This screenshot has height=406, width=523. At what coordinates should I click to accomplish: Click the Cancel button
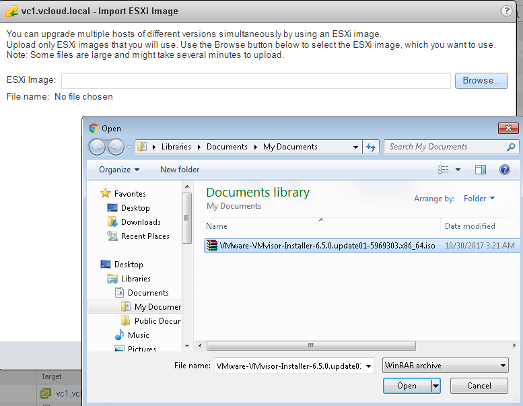[x=479, y=386]
